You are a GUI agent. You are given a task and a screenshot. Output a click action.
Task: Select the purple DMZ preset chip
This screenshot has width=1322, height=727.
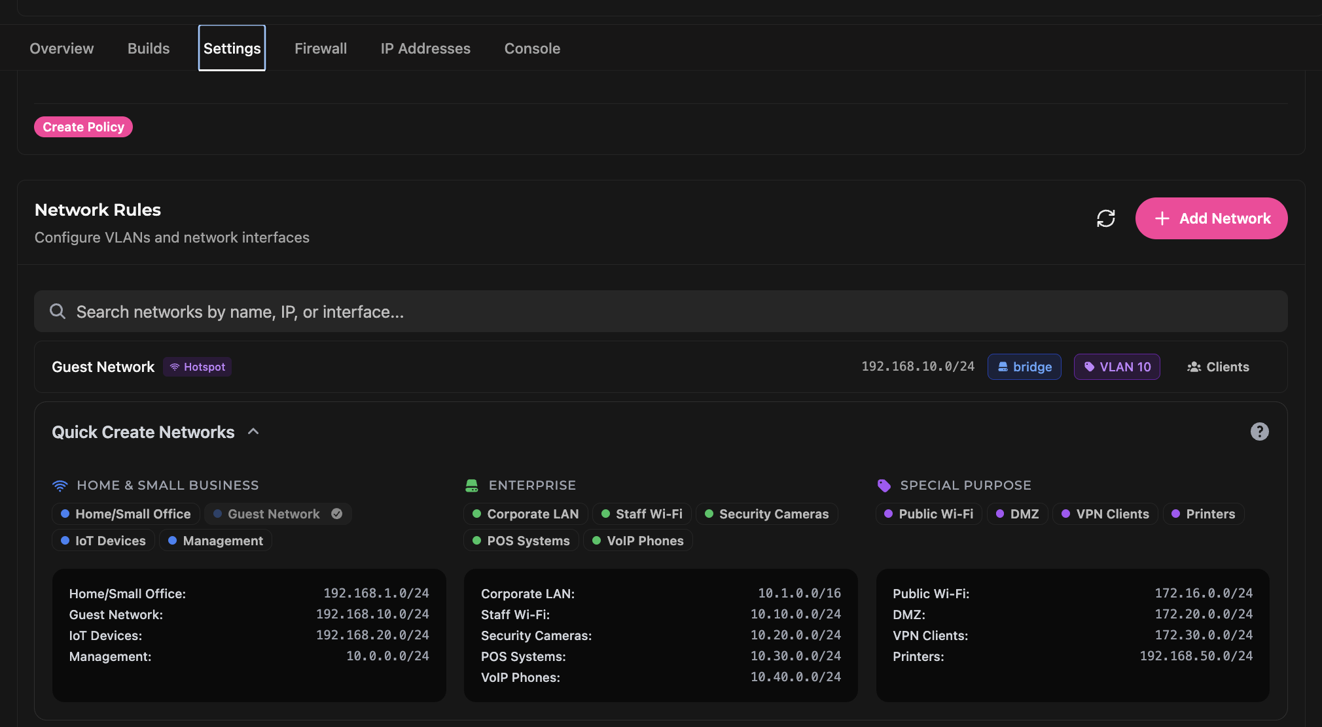(x=1017, y=514)
